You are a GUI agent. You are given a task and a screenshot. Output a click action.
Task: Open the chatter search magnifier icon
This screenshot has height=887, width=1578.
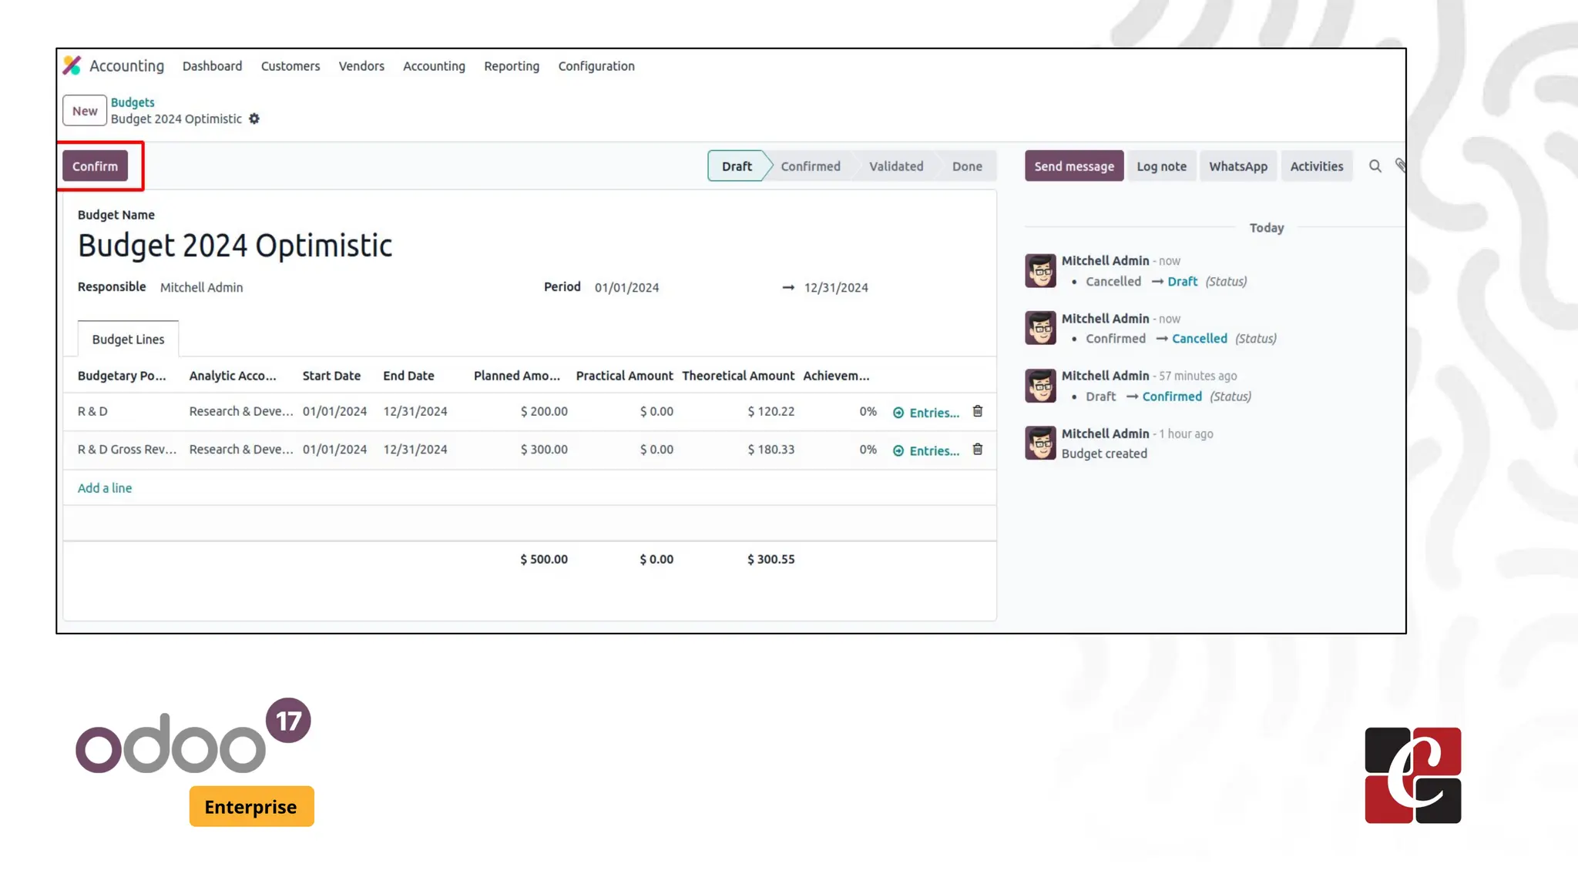[1375, 166]
